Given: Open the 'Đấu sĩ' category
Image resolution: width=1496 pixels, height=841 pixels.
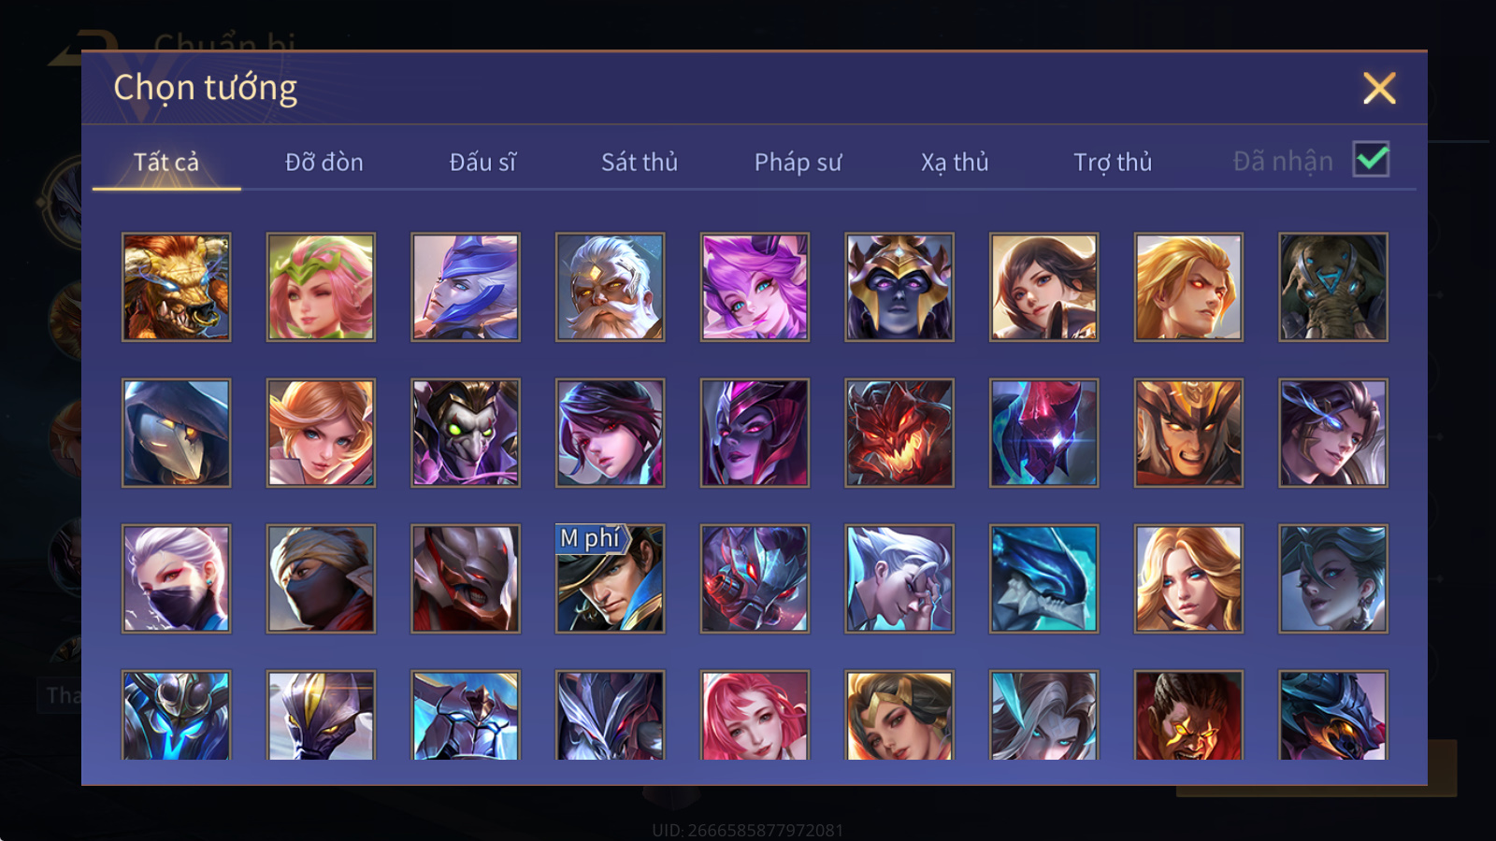Looking at the screenshot, I should click(x=482, y=163).
